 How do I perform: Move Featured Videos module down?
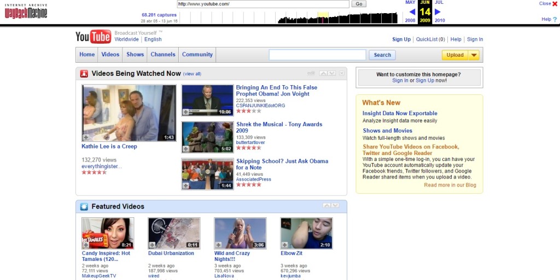click(335, 206)
